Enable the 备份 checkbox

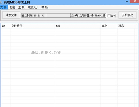pyautogui.click(x=109, y=16)
